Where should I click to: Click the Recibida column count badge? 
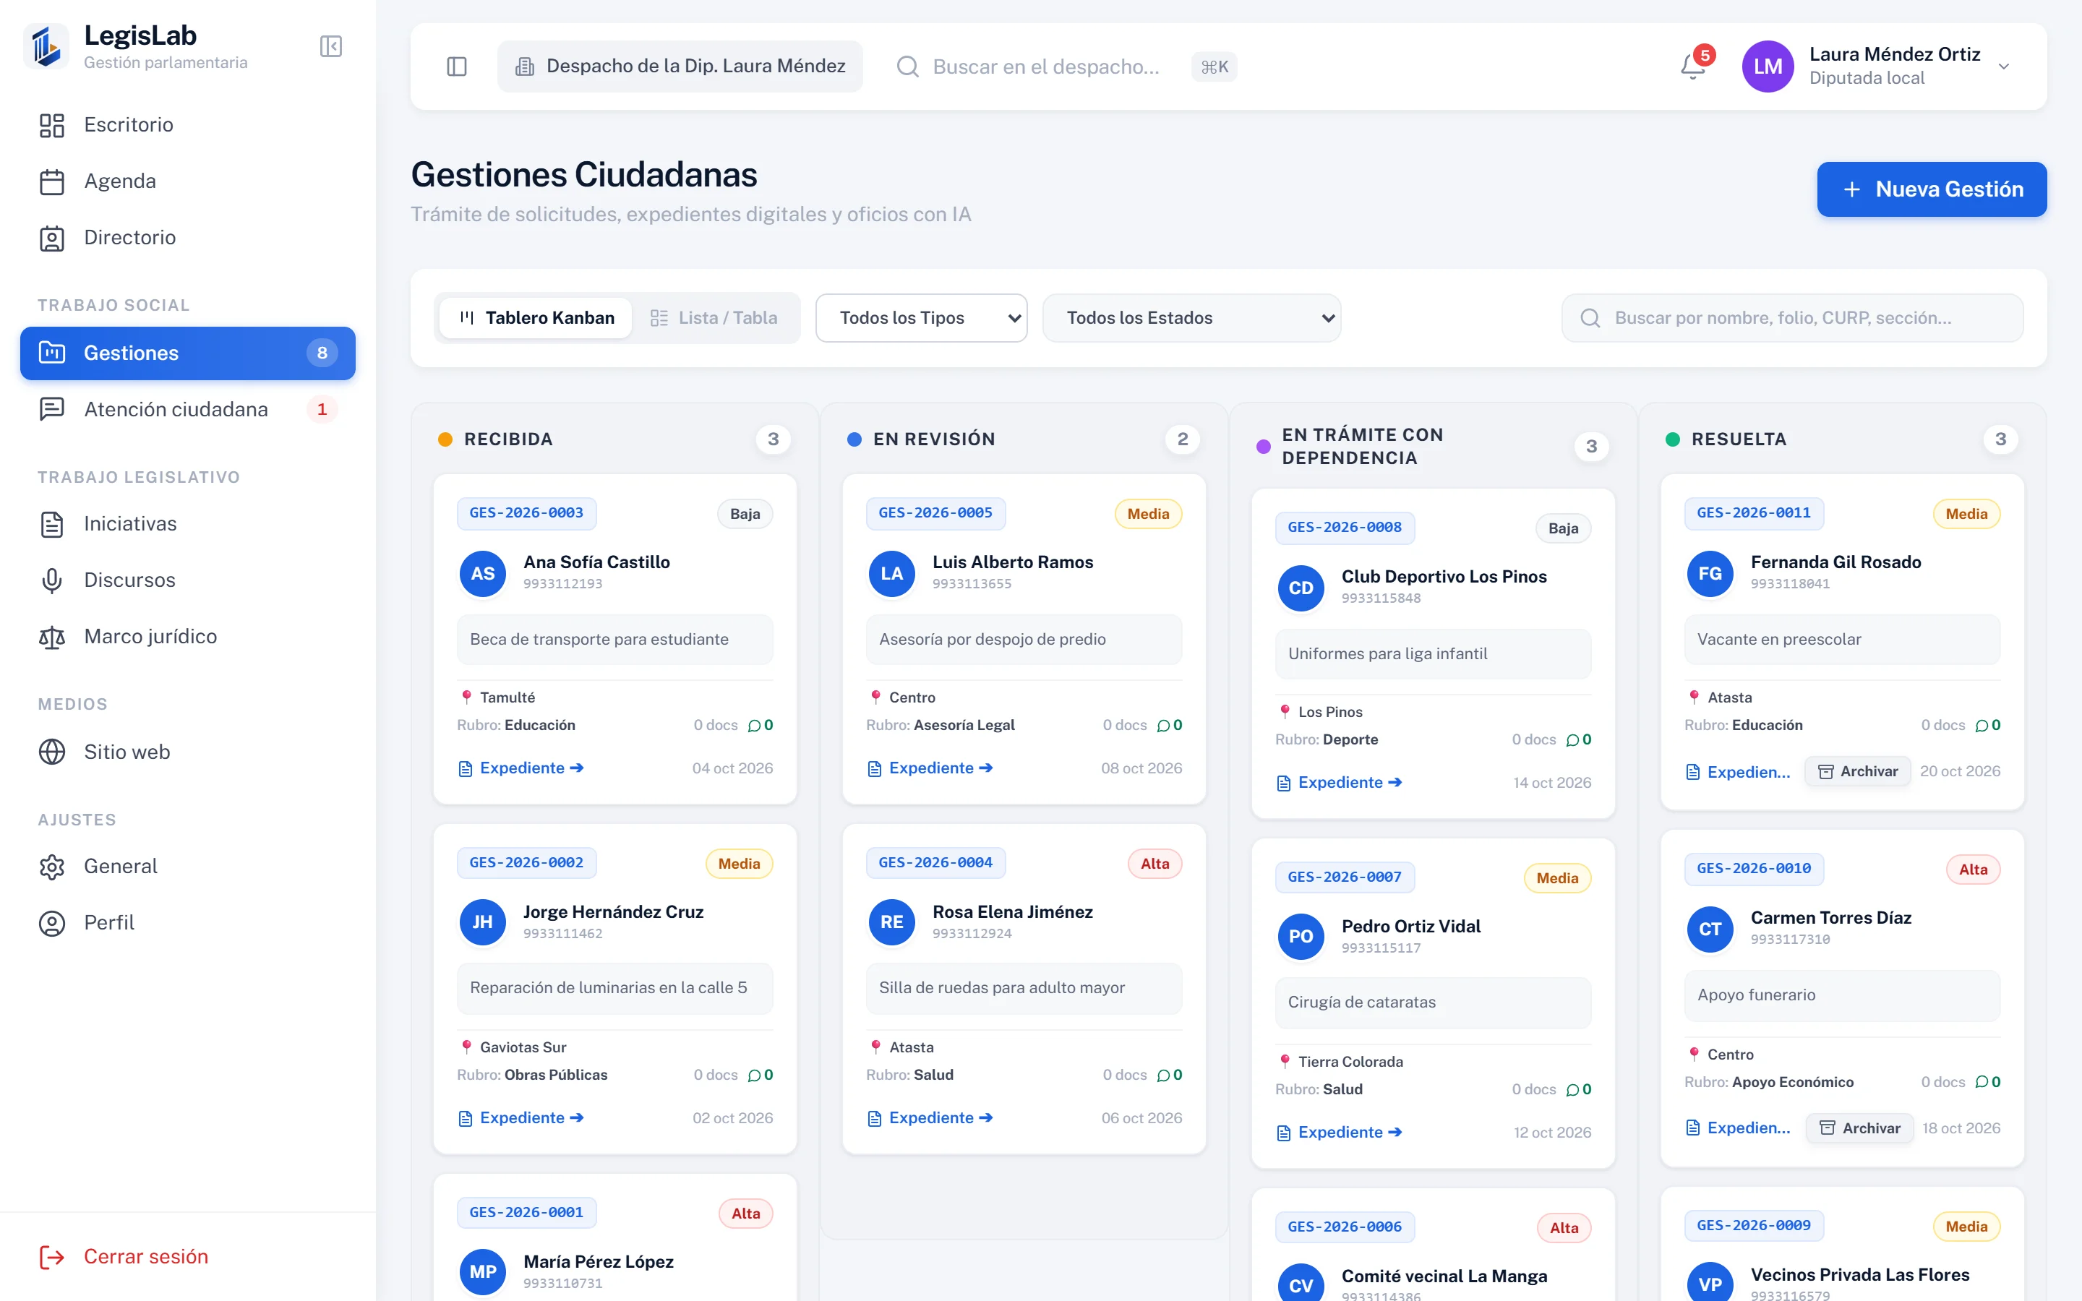773,439
